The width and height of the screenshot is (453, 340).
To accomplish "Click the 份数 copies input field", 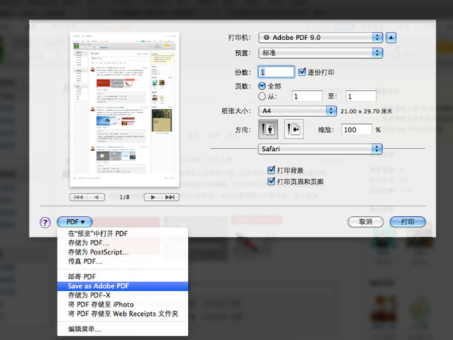I will tap(276, 72).
